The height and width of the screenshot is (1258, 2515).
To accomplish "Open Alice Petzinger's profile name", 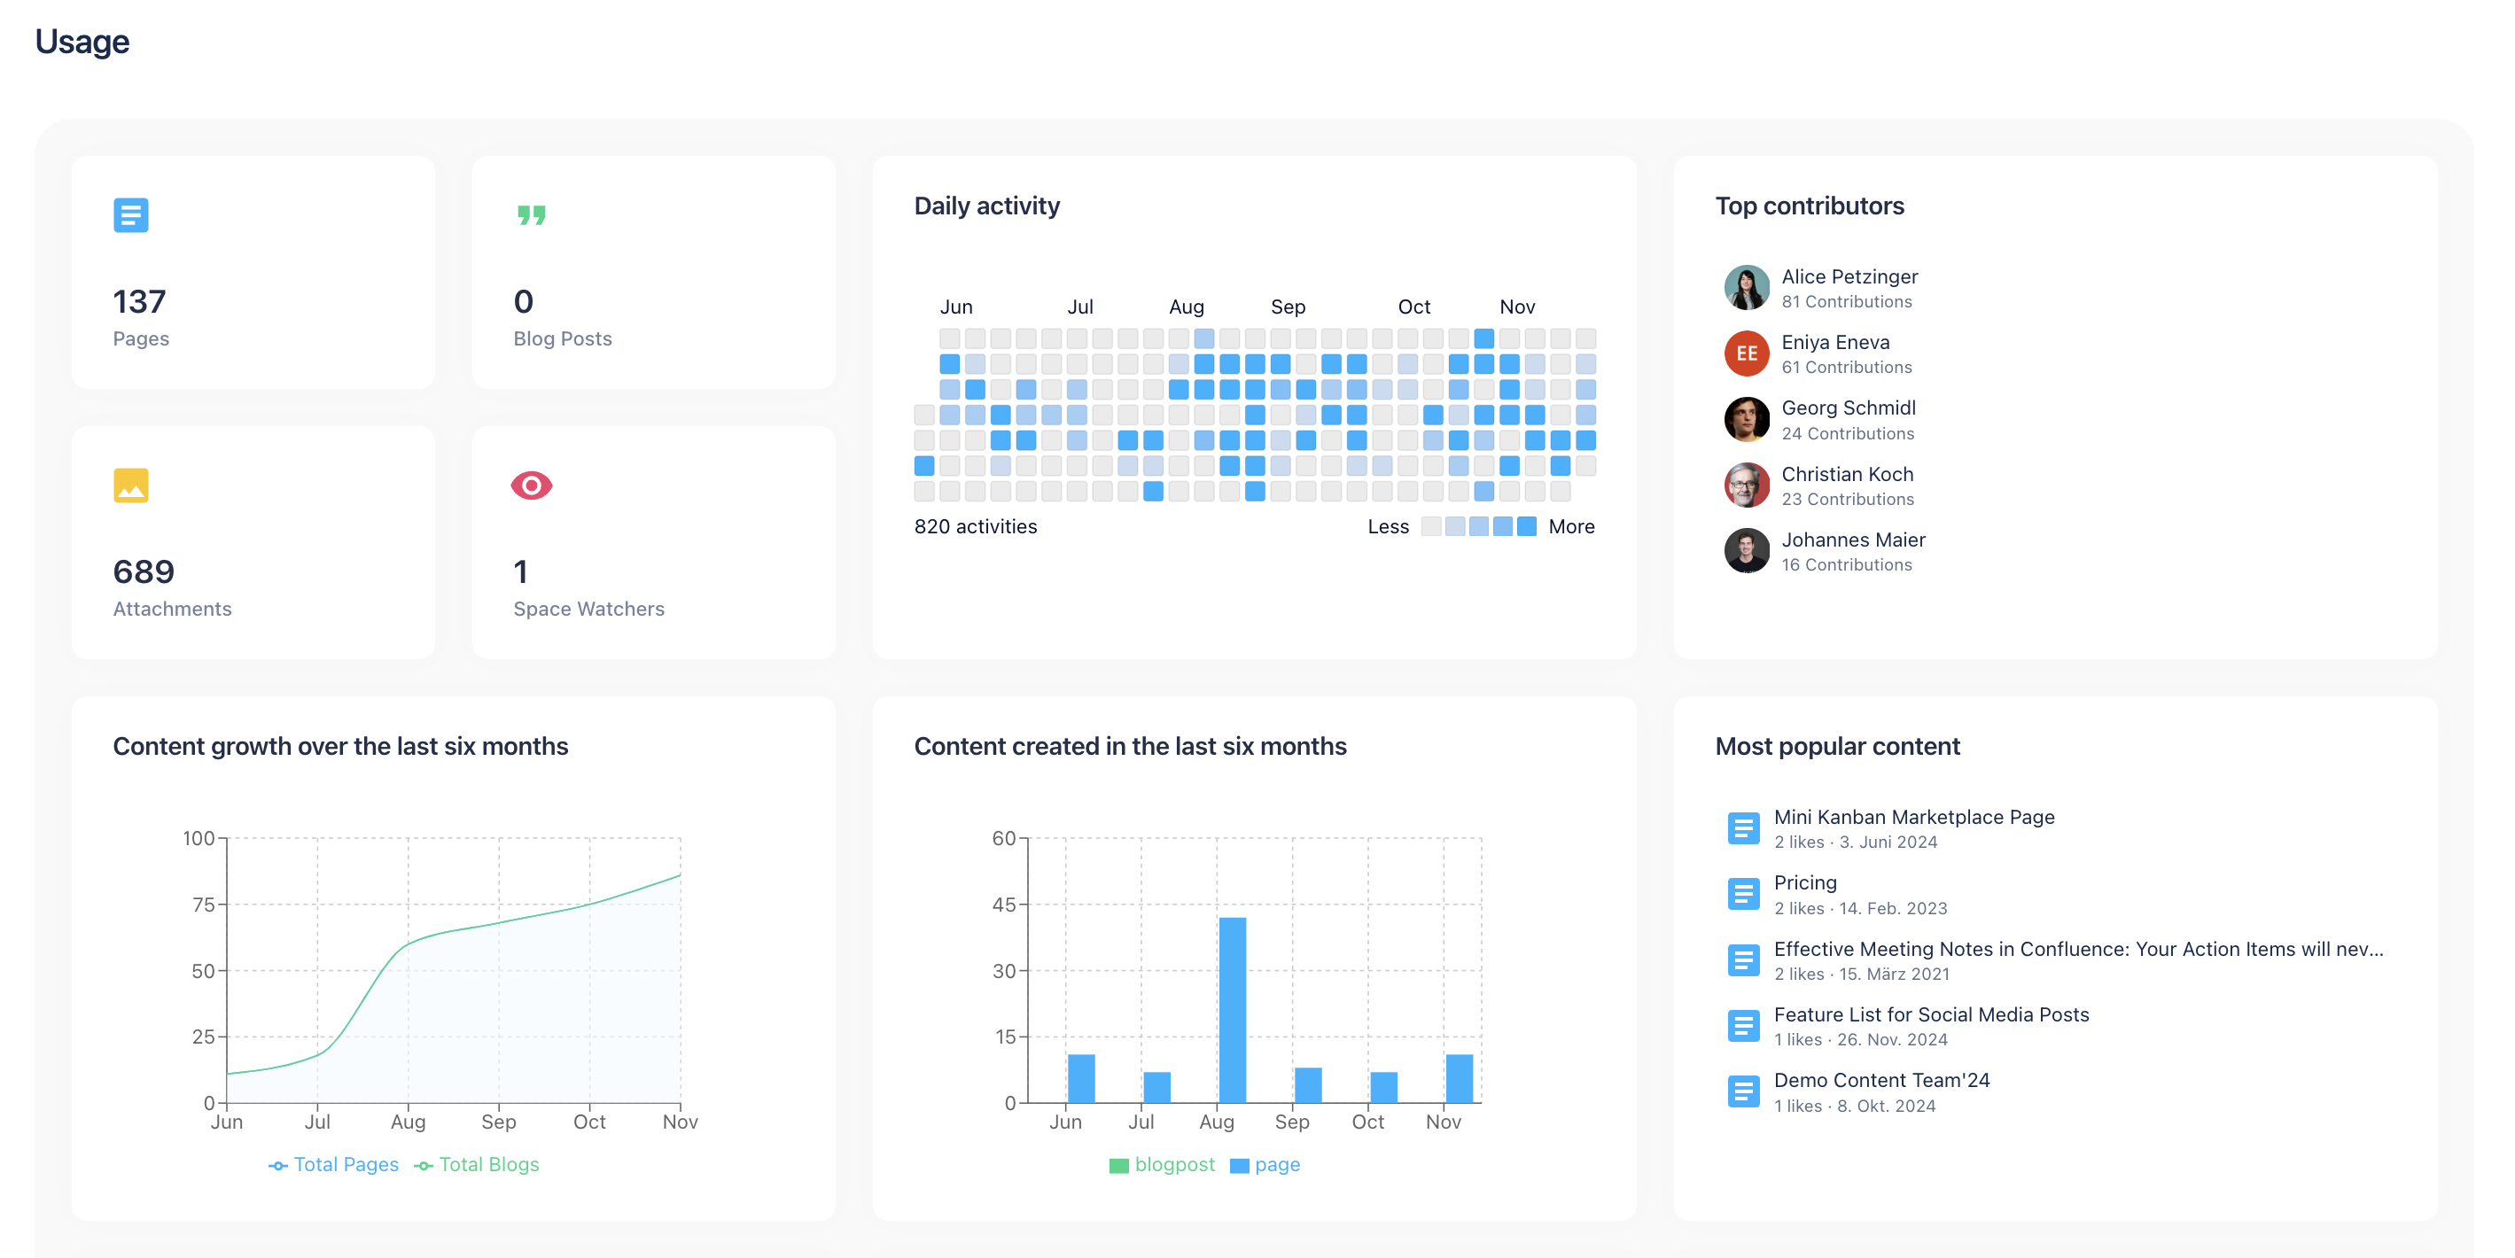I will point(1849,276).
